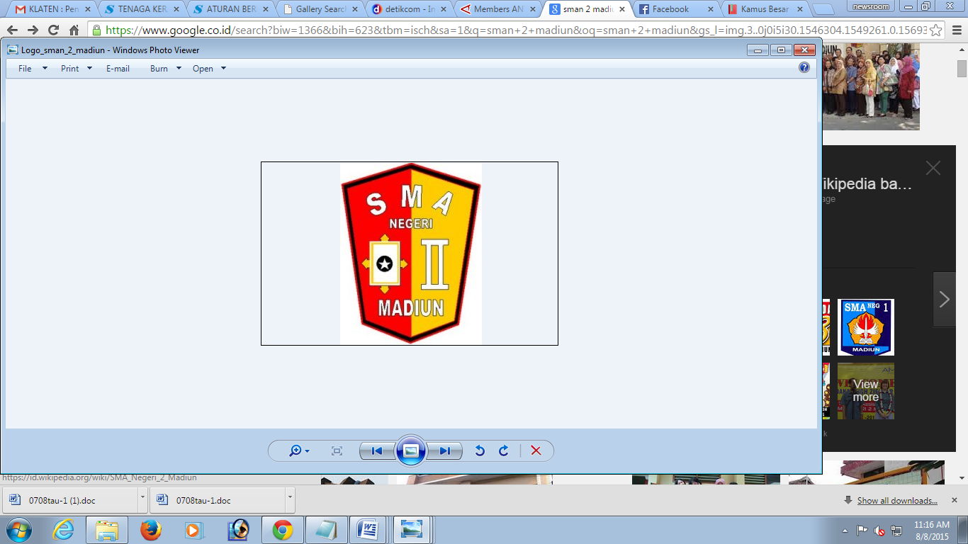Open a new Chrome tab
968x544 pixels.
pos(823,9)
